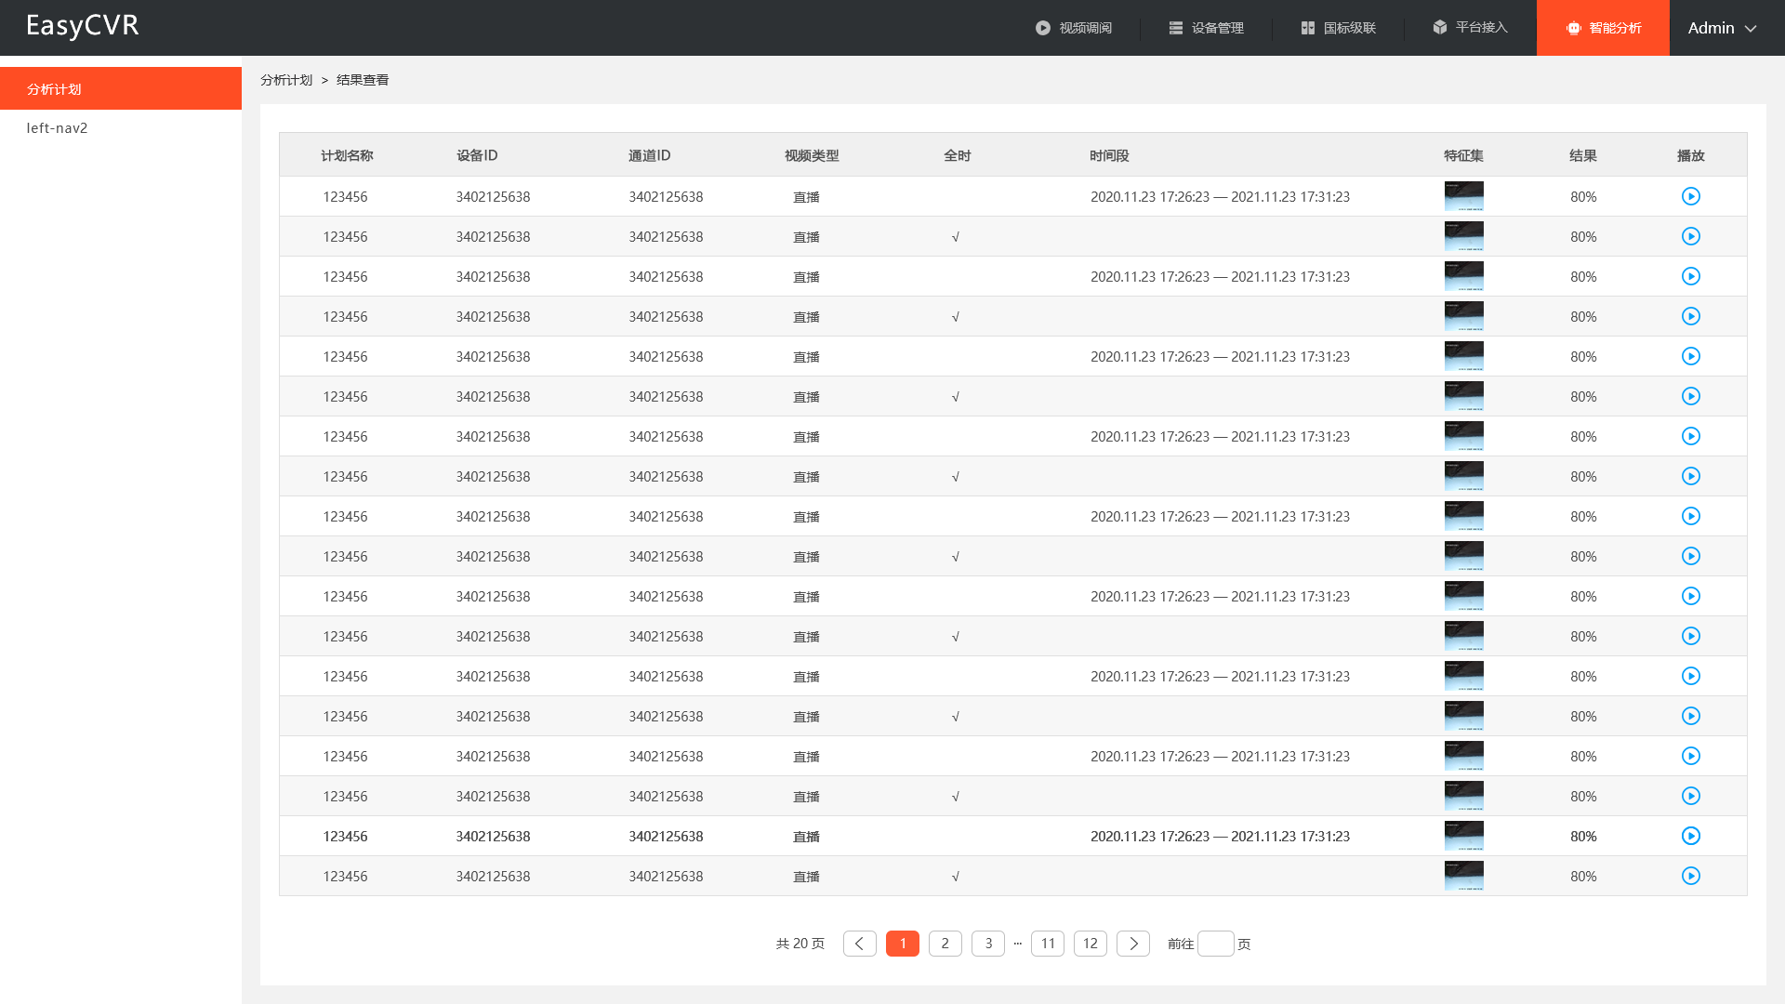Click the 分析计划 breadcrumb link
The width and height of the screenshot is (1785, 1004).
[x=286, y=80]
